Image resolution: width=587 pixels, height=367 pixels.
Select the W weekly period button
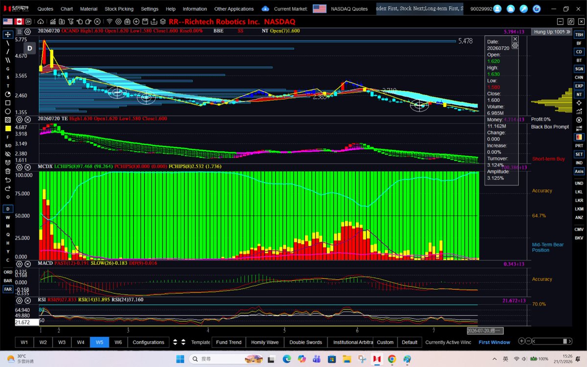click(8, 217)
